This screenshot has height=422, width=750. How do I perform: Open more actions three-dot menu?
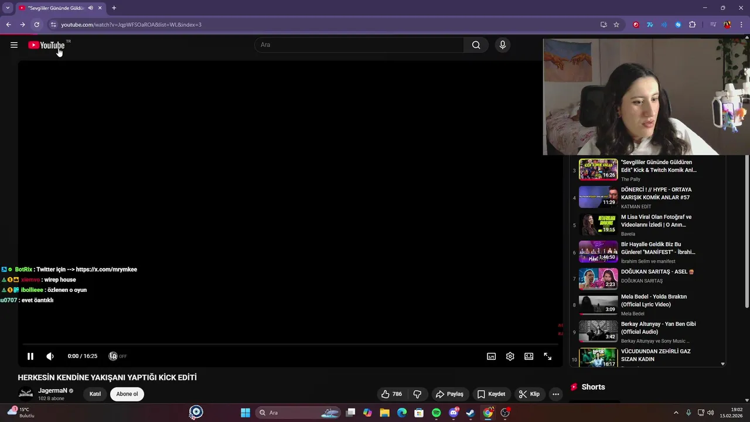(x=556, y=394)
